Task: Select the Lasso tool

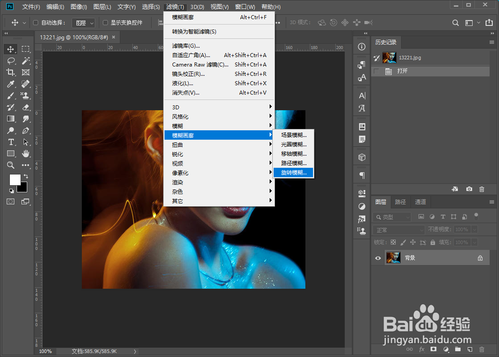Action: [10, 61]
